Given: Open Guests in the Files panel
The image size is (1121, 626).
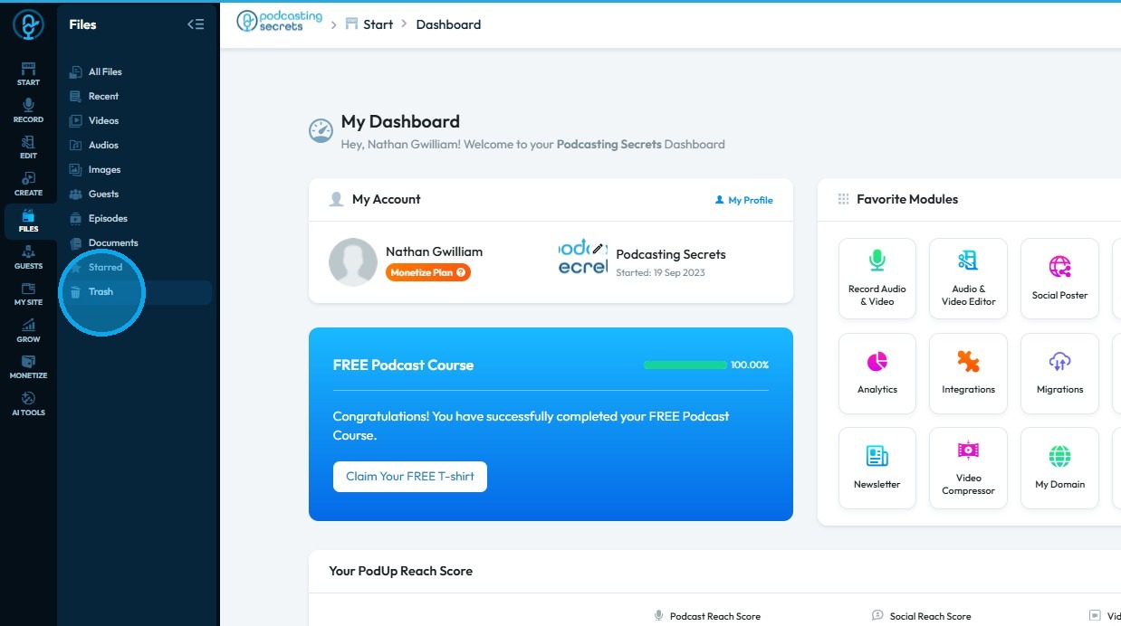Looking at the screenshot, I should [103, 194].
